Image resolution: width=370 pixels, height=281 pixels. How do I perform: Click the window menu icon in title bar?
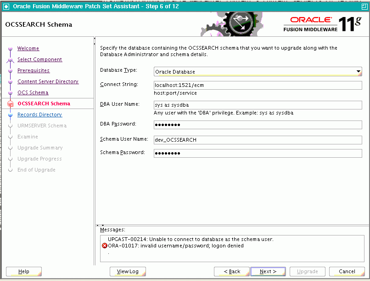click(x=6, y=6)
